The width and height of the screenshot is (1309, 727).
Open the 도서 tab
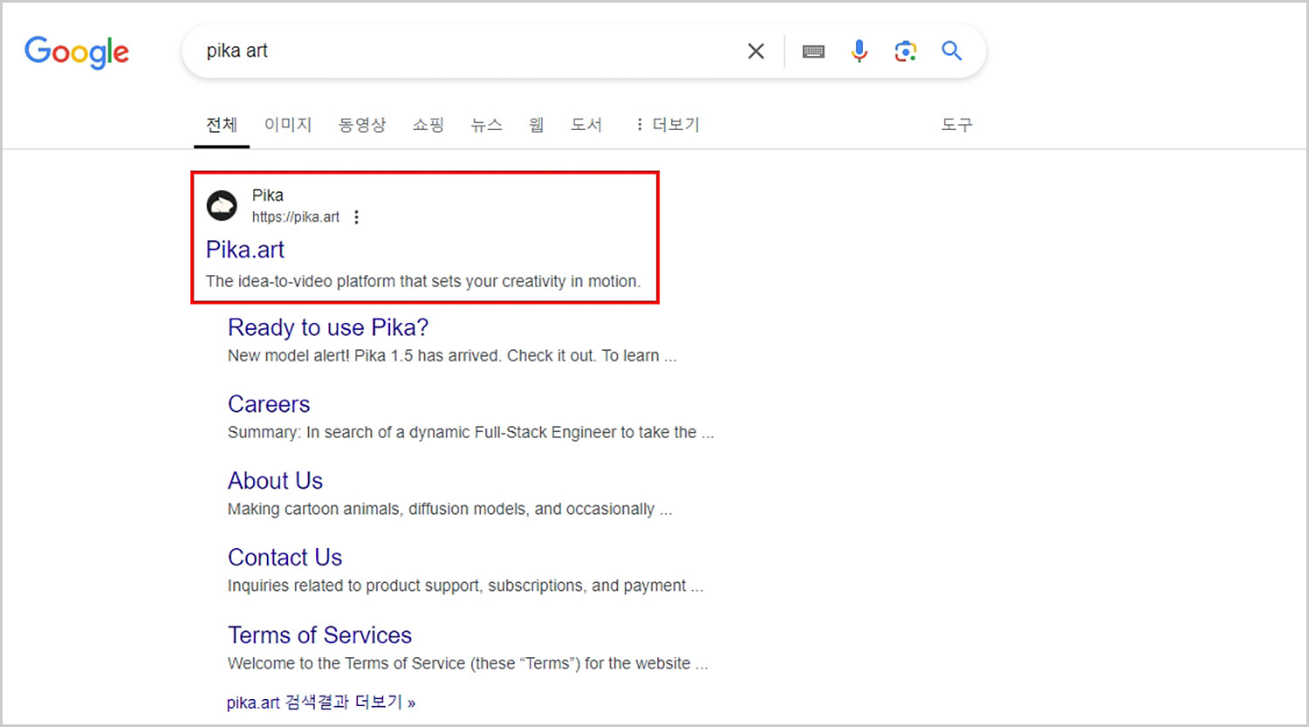586,125
